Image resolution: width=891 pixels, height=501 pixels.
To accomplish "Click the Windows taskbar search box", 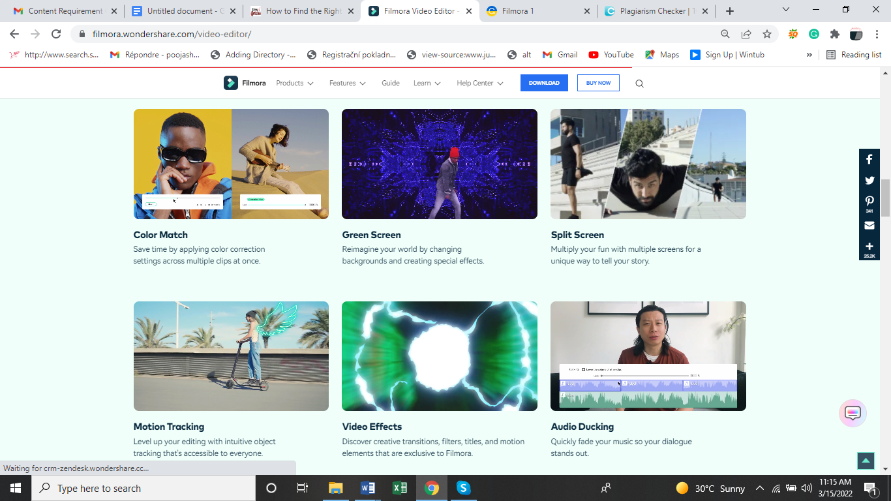I will tap(143, 488).
